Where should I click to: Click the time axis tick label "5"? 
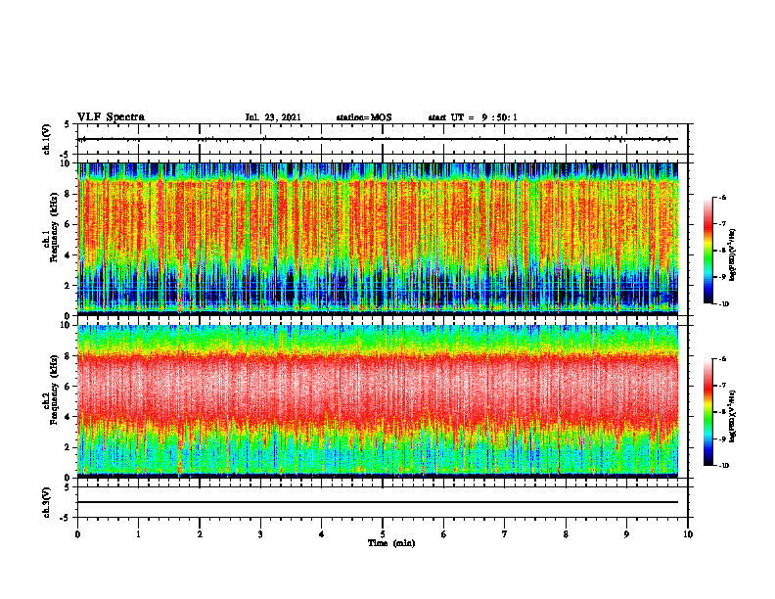coord(383,534)
